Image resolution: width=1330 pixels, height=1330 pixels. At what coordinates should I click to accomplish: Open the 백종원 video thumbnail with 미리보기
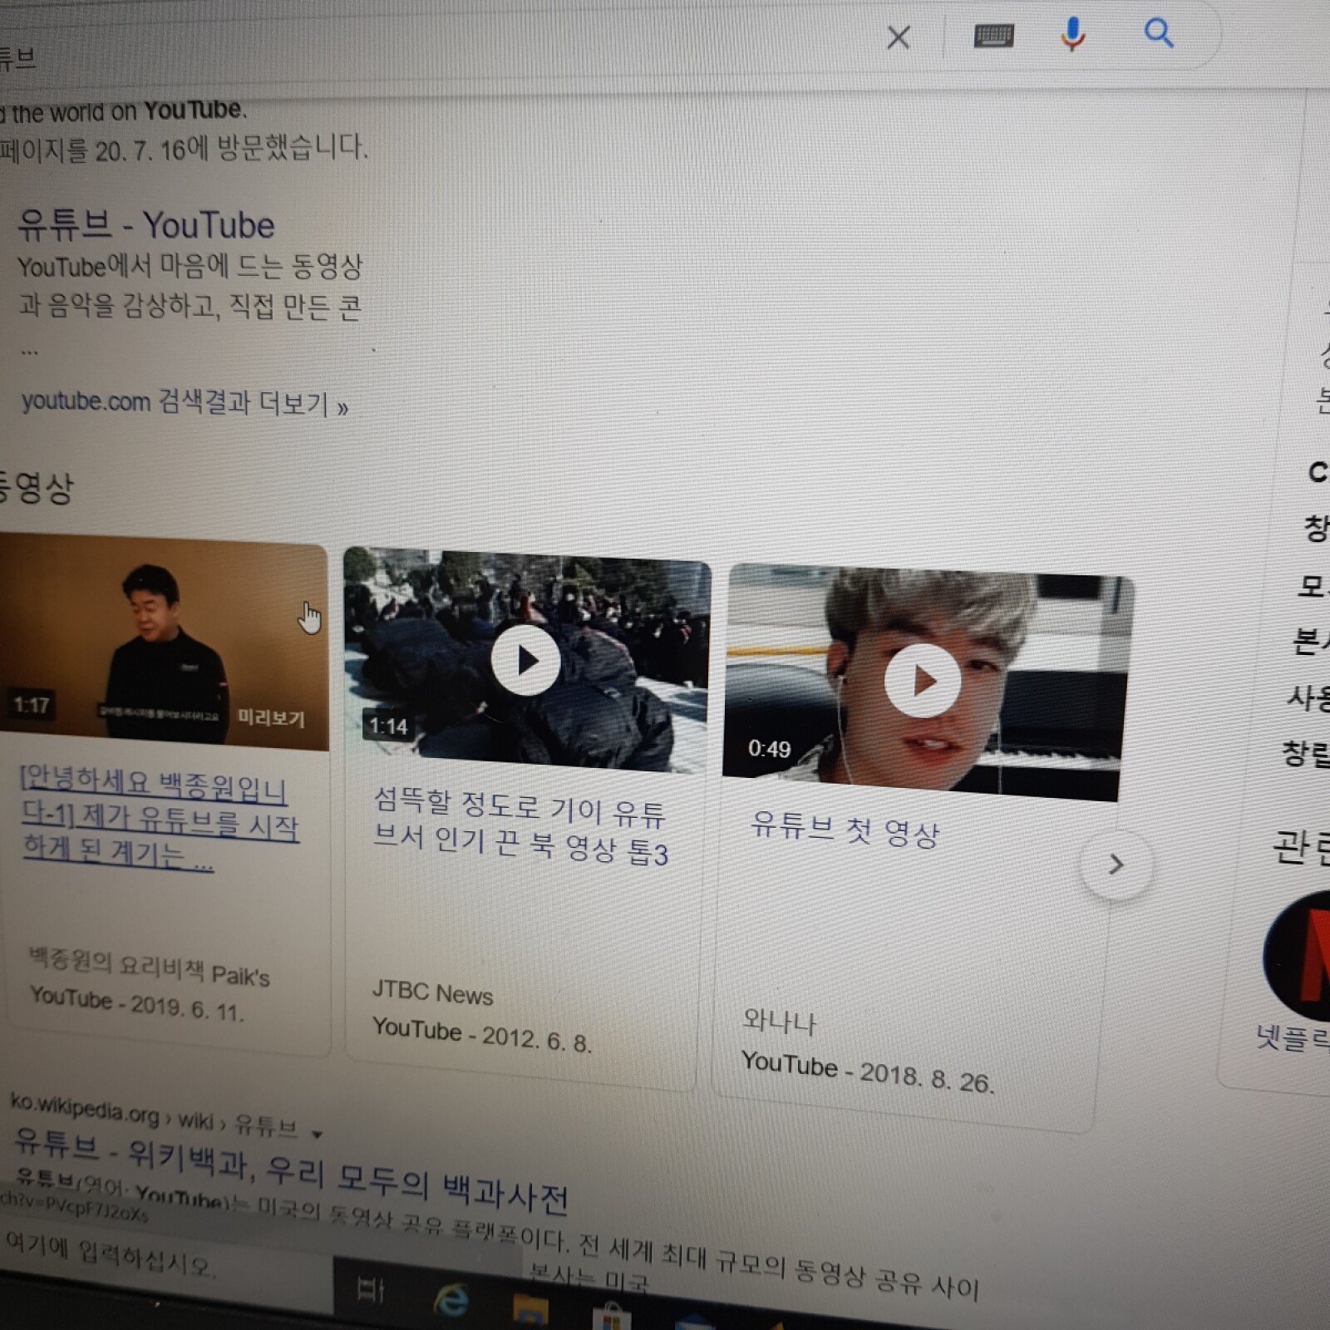click(x=164, y=643)
